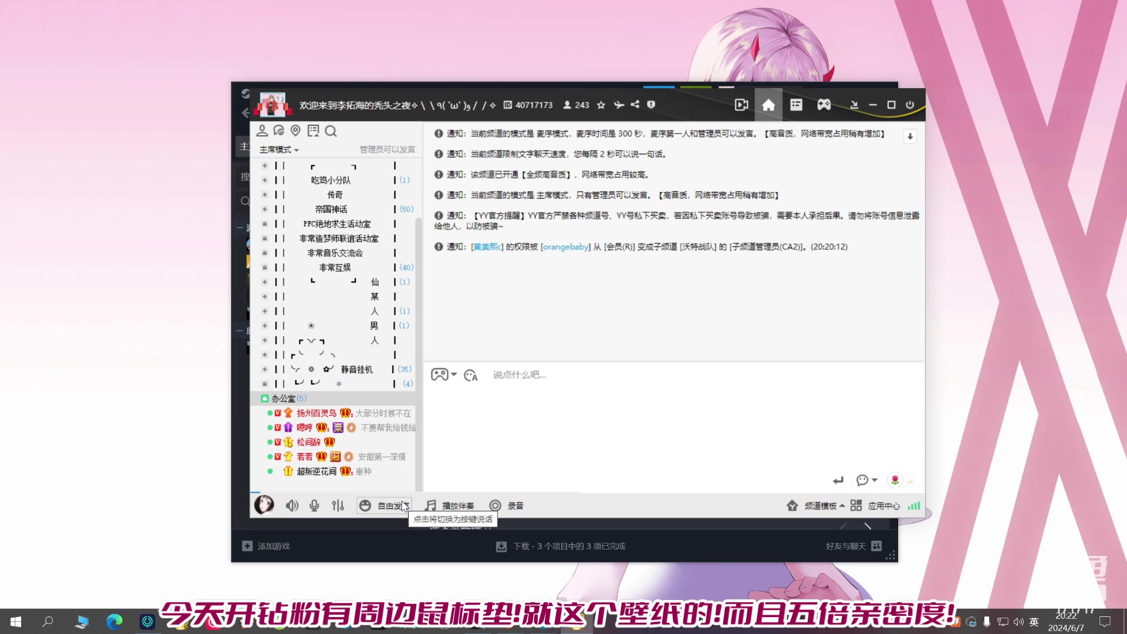Open the gamepad games tab

[824, 104]
